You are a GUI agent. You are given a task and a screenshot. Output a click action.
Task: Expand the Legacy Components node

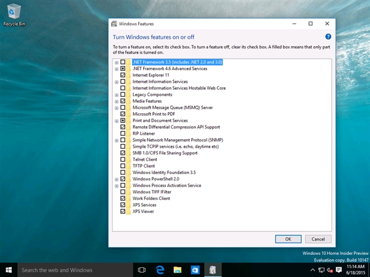pos(117,95)
